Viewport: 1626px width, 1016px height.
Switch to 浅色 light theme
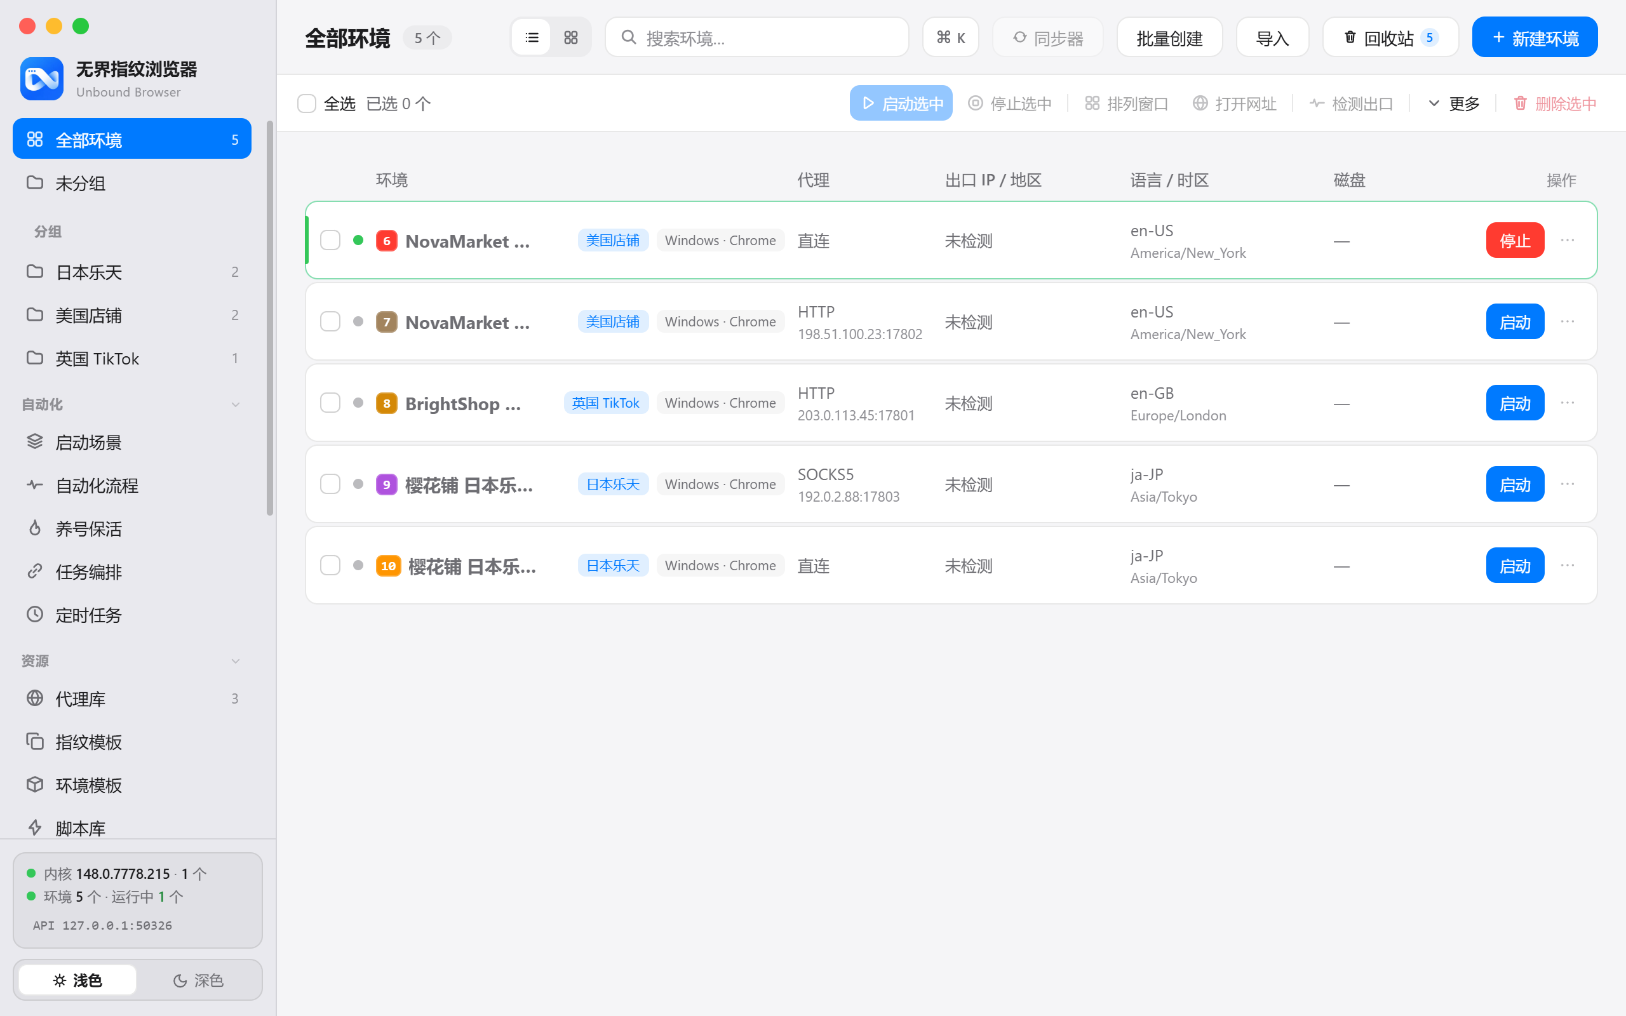pyautogui.click(x=77, y=980)
